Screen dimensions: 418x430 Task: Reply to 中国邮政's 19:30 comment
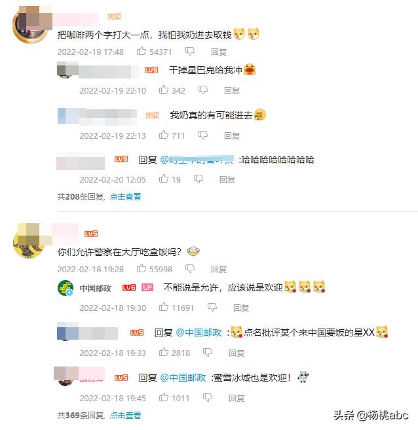(x=241, y=308)
